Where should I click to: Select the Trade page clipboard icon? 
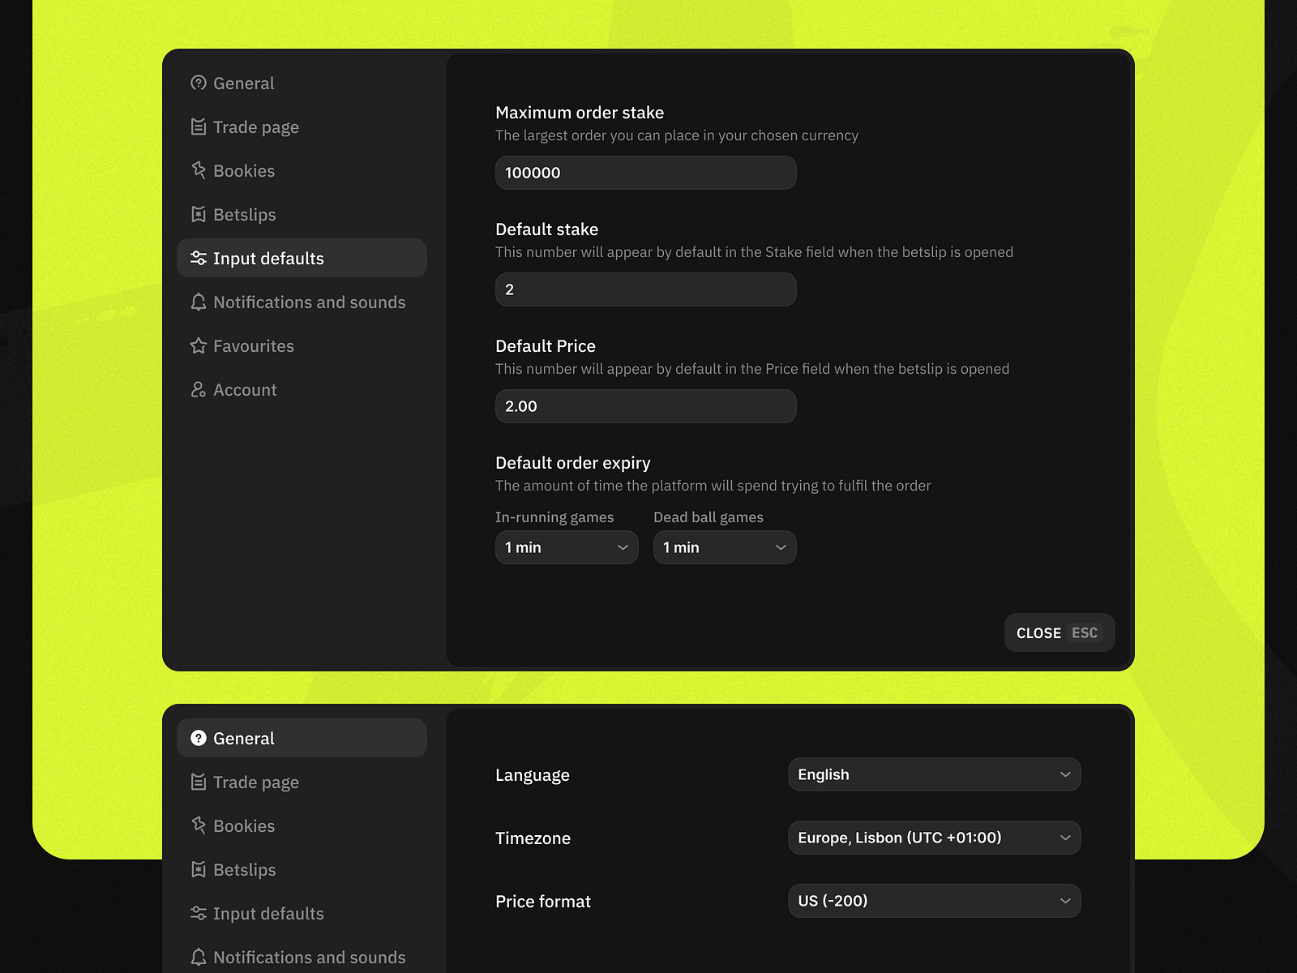(199, 126)
